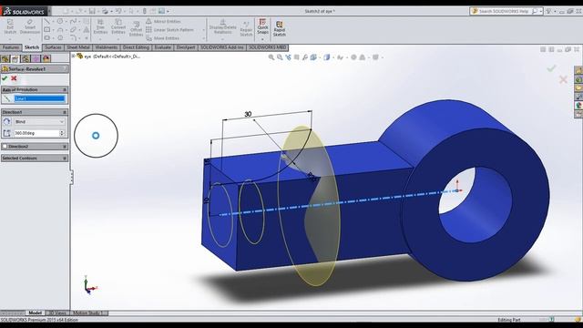Click the angle spinner arrows
583x328 pixels.
tap(62, 133)
